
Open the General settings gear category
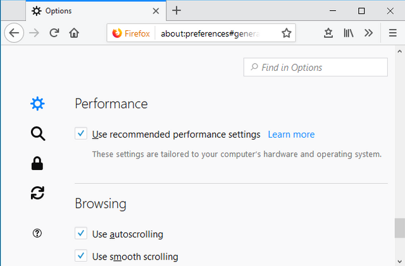38,104
